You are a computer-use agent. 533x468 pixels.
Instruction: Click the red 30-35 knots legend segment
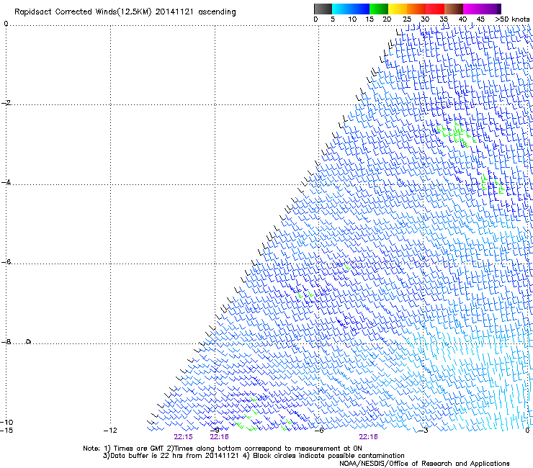(435, 9)
